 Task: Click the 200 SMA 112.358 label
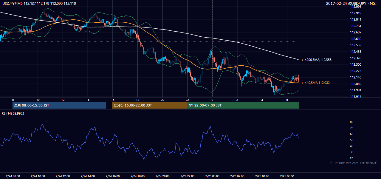pyautogui.click(x=316, y=60)
